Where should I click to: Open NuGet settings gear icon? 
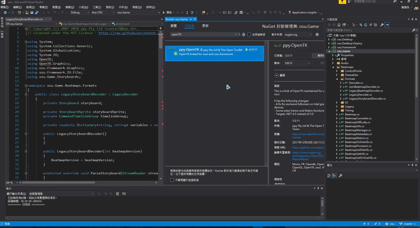[x=317, y=34]
